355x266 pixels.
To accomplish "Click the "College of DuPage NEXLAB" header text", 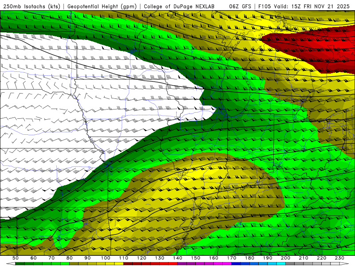I will tap(179, 6).
